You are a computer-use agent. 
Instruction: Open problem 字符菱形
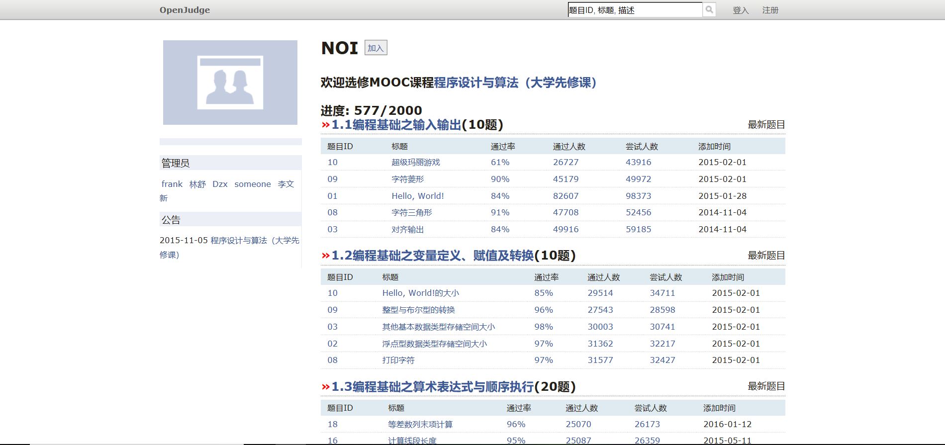pyautogui.click(x=408, y=179)
